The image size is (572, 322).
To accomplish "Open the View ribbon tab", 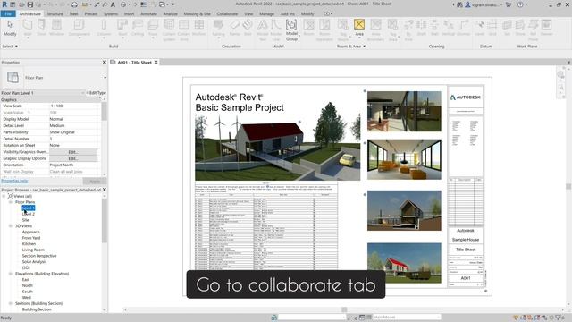I will pos(248,13).
